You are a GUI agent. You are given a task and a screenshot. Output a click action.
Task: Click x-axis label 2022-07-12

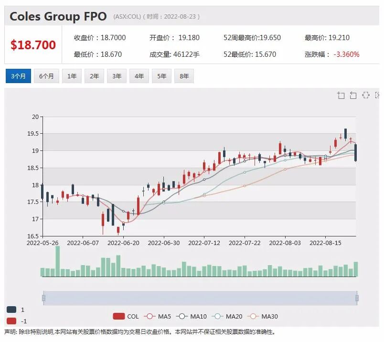tap(204, 243)
